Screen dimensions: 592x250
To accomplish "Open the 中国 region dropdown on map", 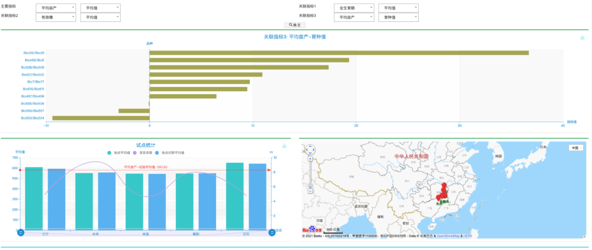I will click(x=576, y=148).
